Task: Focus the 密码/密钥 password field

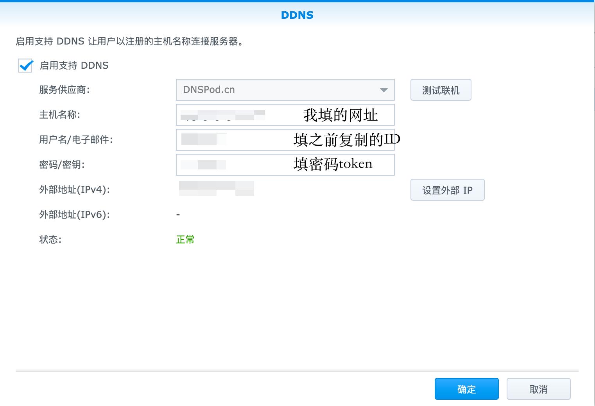Action: coord(235,164)
